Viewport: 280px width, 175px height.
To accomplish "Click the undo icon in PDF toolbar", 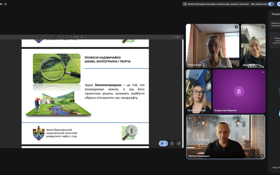I will click(86, 37).
